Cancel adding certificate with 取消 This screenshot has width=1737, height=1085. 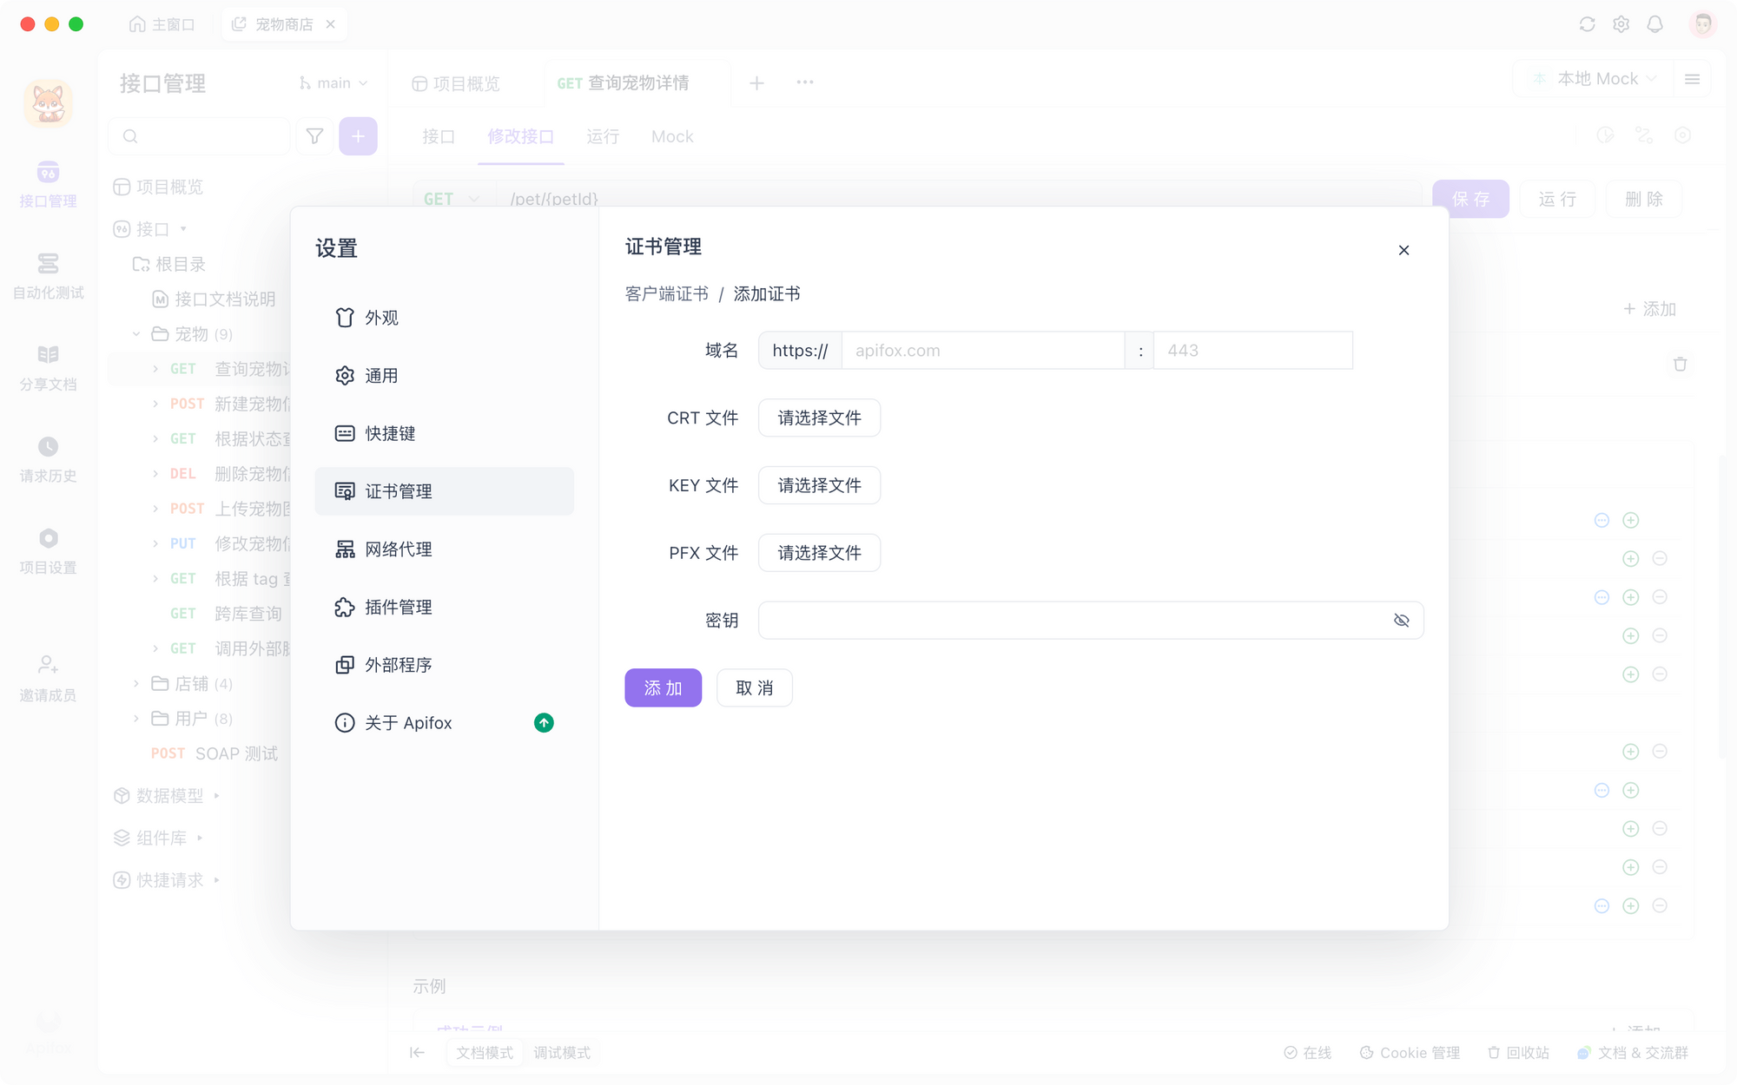click(754, 688)
